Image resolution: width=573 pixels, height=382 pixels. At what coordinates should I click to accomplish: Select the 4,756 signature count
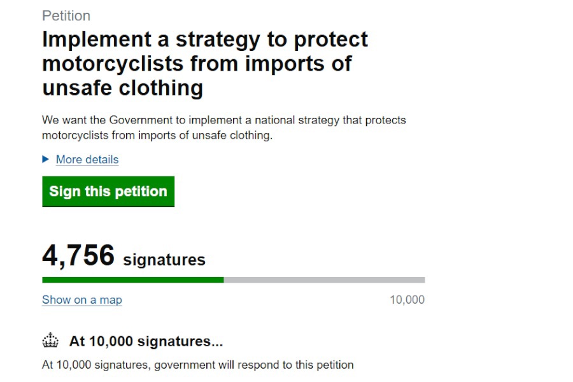(x=78, y=255)
